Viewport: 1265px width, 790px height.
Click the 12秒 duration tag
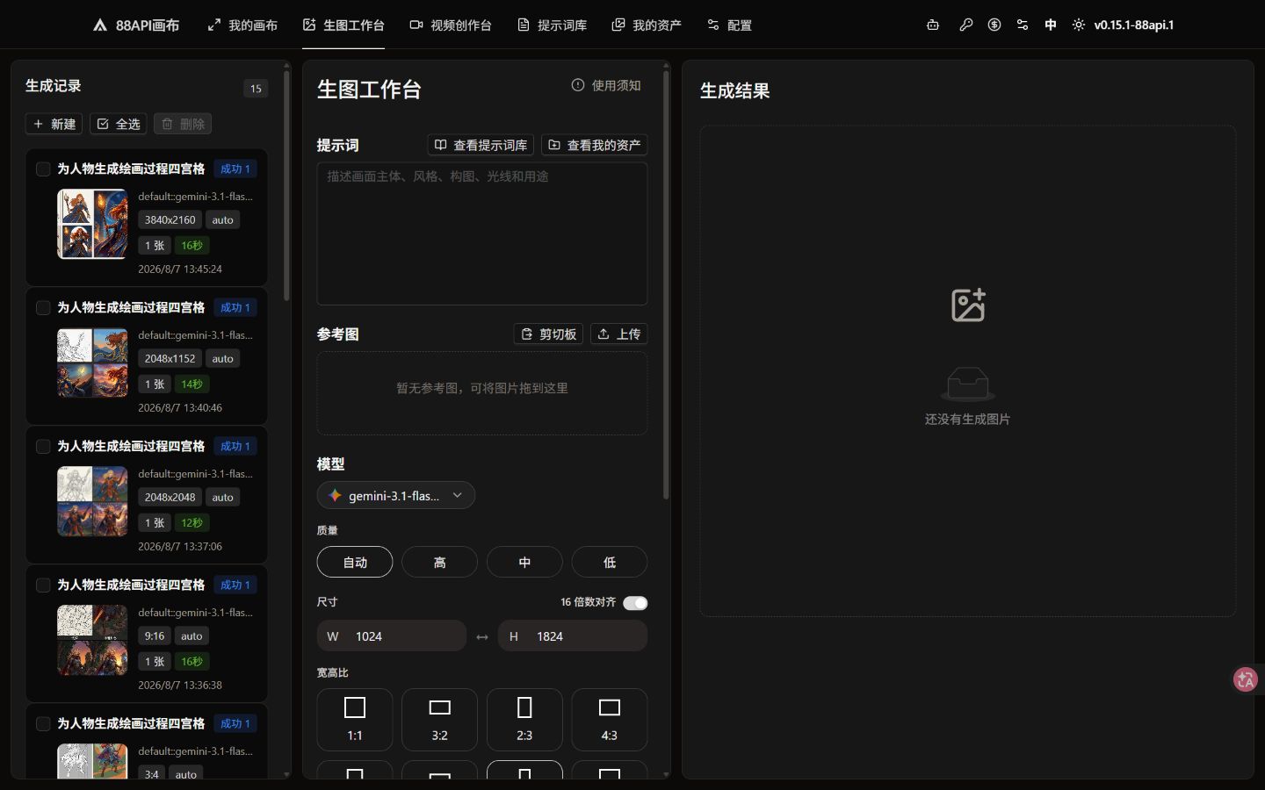[x=192, y=522]
